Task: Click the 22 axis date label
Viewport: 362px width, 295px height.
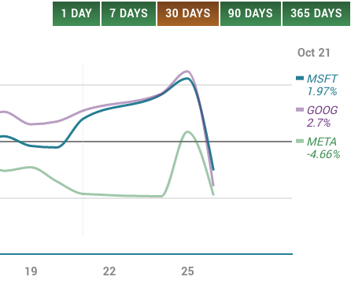Action: (x=109, y=271)
